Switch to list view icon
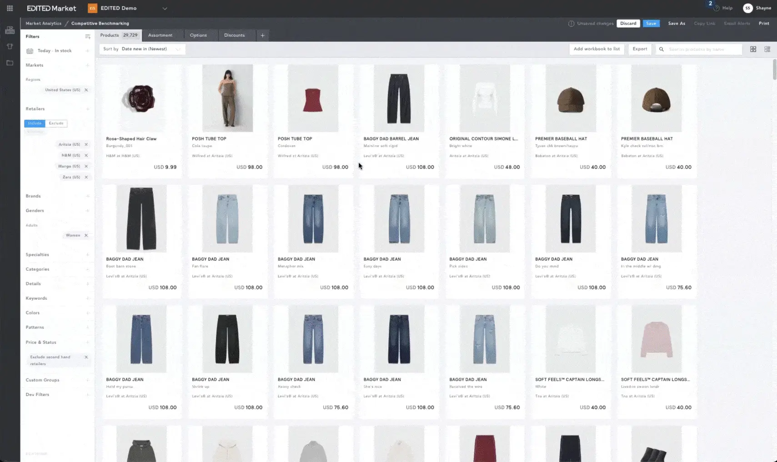 (x=767, y=49)
